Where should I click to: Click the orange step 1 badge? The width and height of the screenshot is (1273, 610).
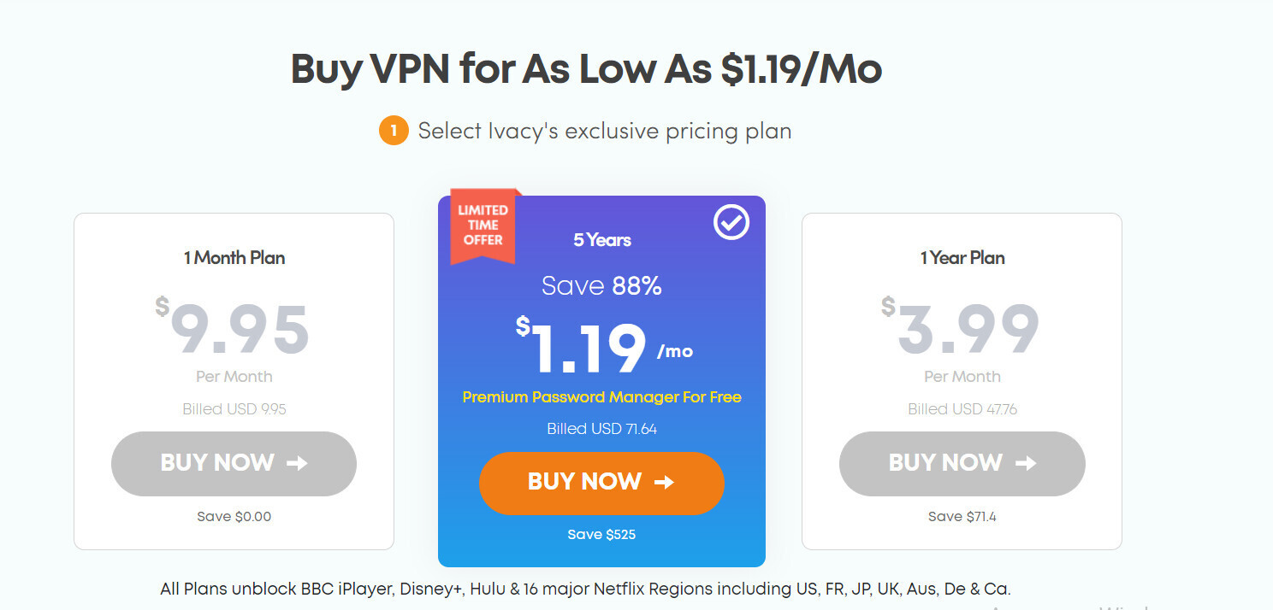(x=394, y=130)
